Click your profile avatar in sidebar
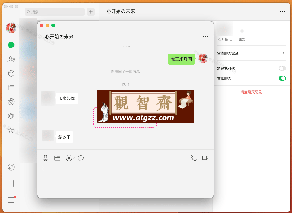Image resolution: width=292 pixels, height=213 pixels. coord(11,28)
